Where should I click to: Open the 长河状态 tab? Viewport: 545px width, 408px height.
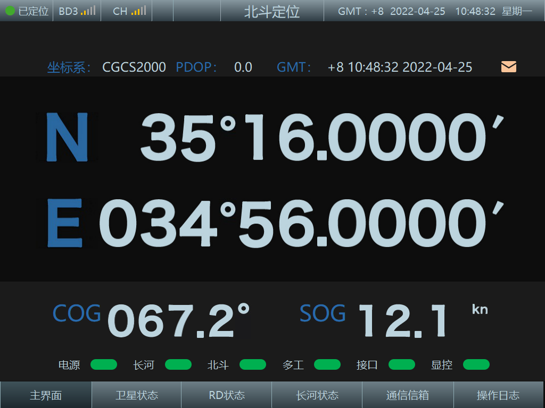coord(317,395)
